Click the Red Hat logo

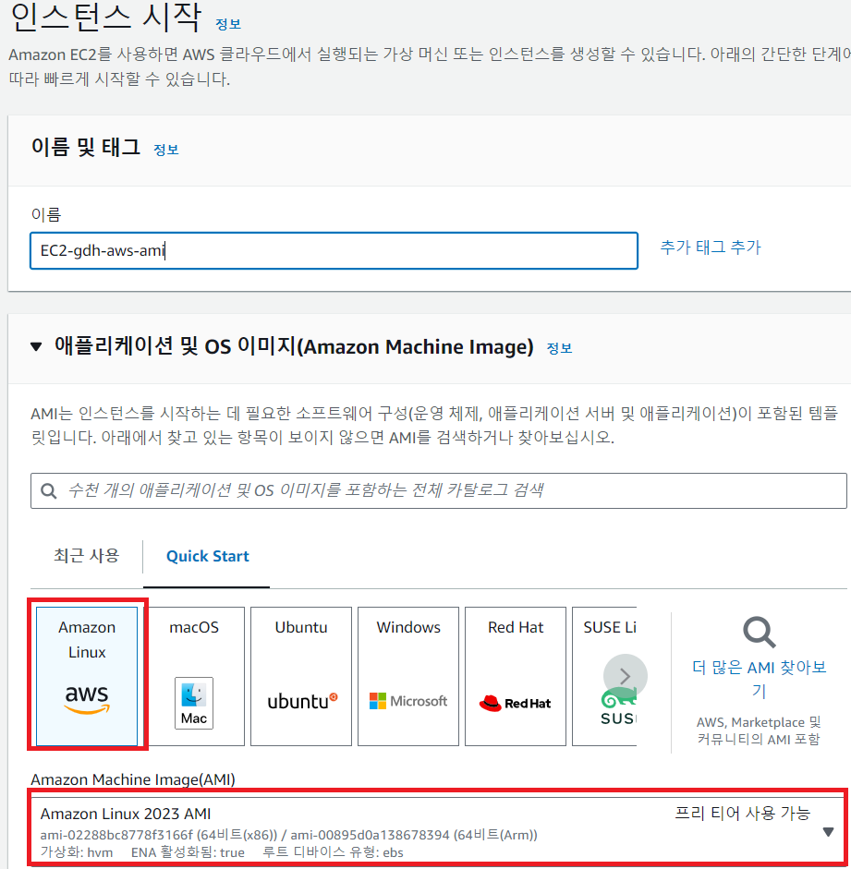(x=515, y=703)
